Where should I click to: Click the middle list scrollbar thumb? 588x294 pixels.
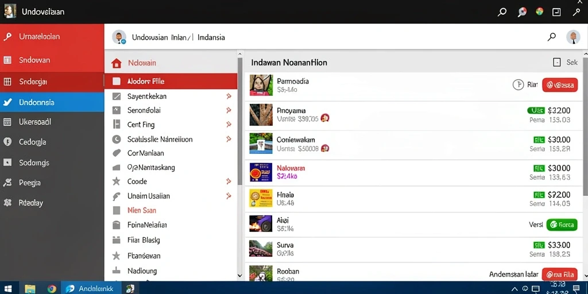click(x=240, y=121)
